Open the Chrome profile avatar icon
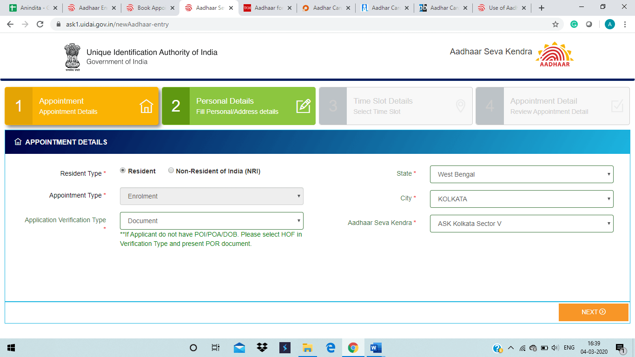635x357 pixels. [x=609, y=24]
